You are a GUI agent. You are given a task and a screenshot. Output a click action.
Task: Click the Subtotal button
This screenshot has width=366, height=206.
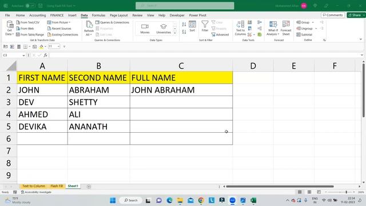(304, 34)
